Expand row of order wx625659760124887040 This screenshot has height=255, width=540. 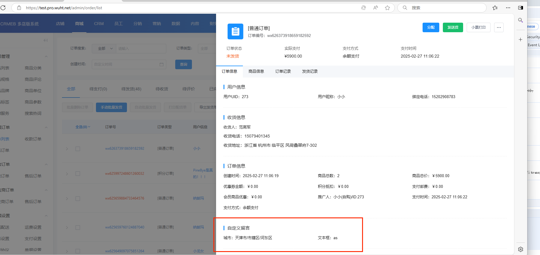pyautogui.click(x=67, y=228)
